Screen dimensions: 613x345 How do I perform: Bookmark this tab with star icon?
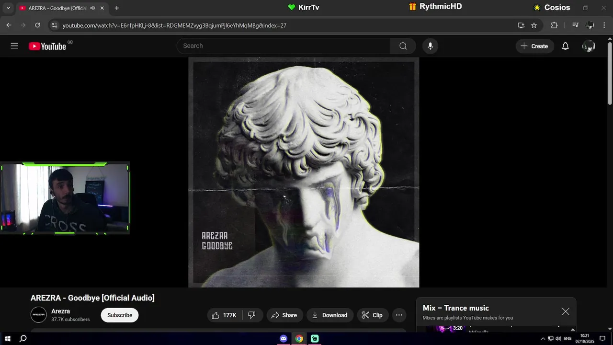(x=534, y=25)
